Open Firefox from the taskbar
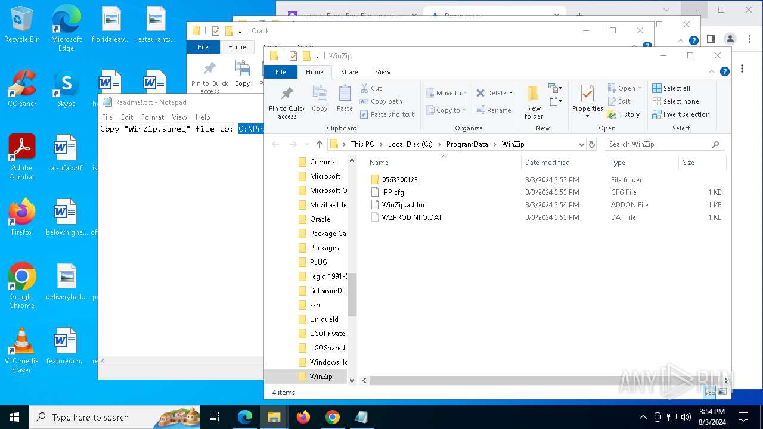The image size is (763, 429). coord(303,417)
